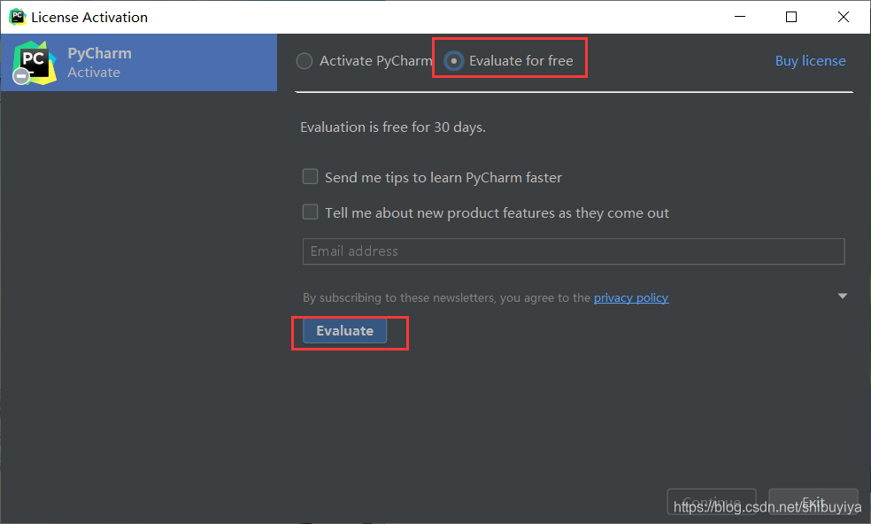This screenshot has height=524, width=871.
Task: Focus the Email address input field
Action: (574, 251)
